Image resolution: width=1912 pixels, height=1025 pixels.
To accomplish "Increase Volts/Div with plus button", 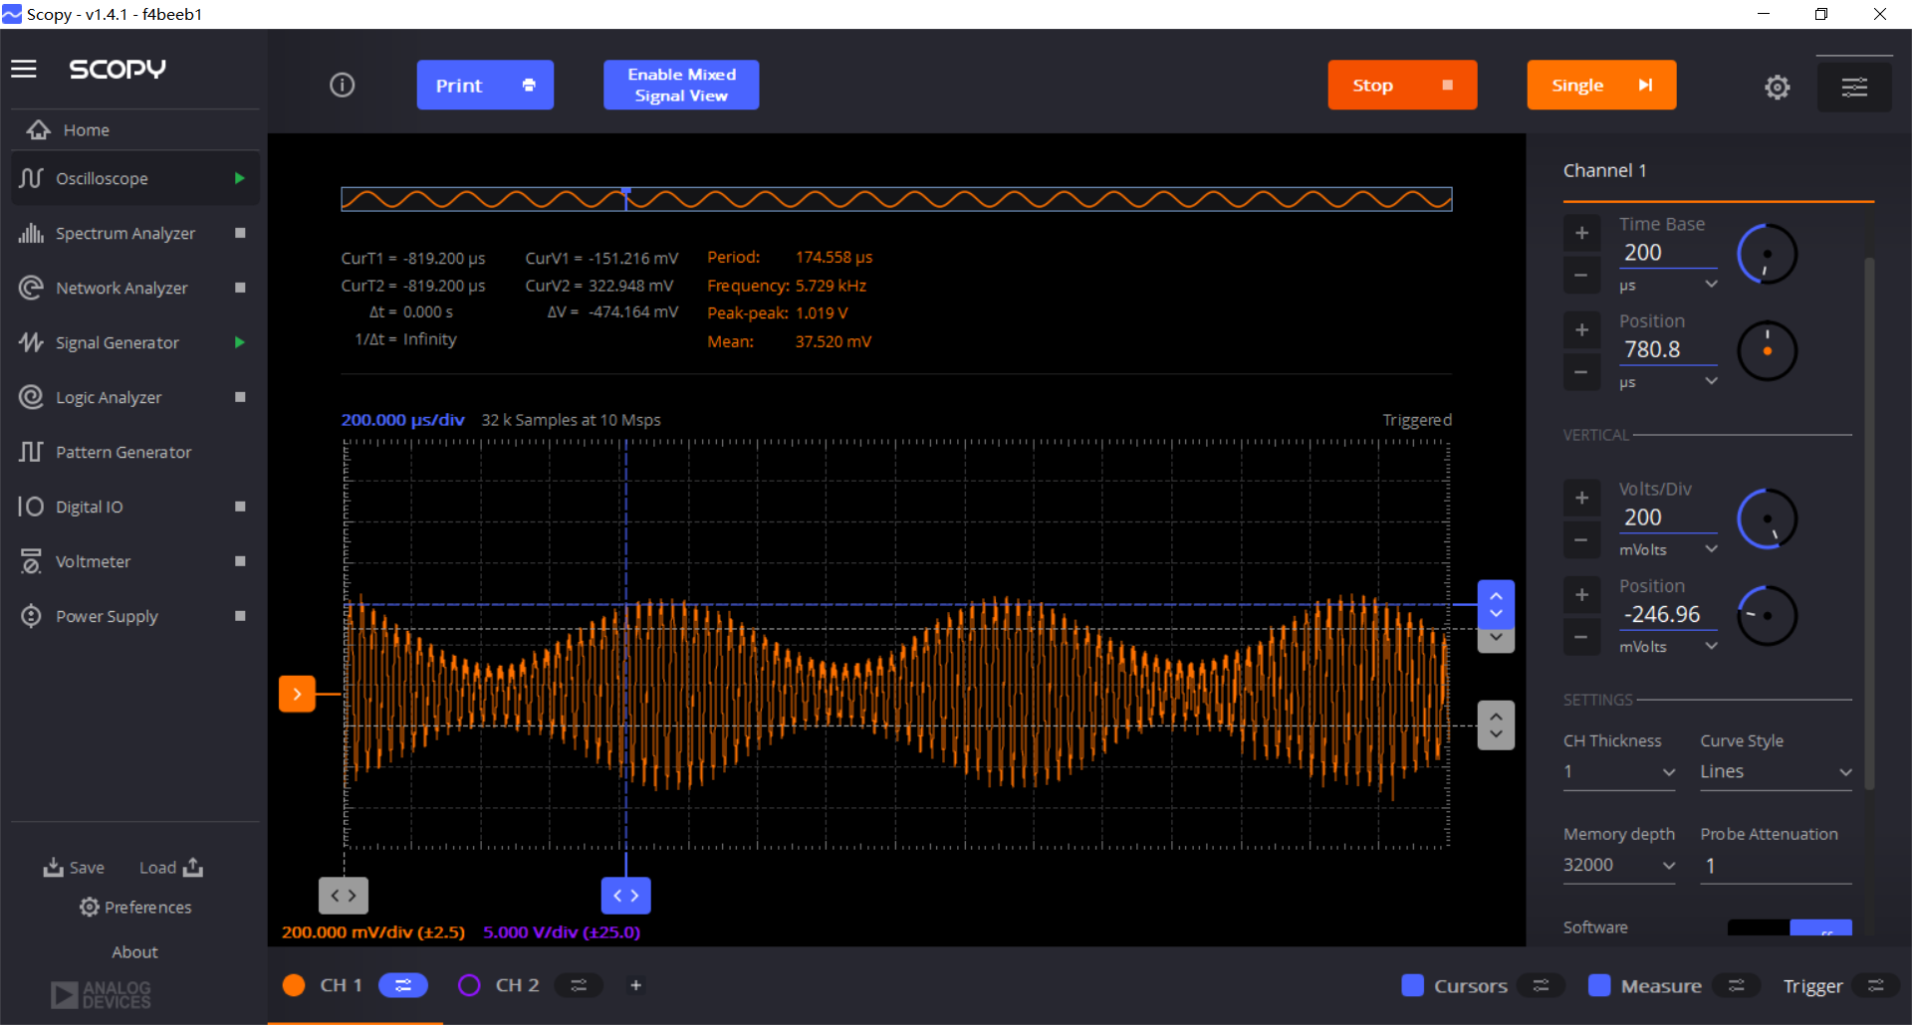I will [x=1581, y=499].
